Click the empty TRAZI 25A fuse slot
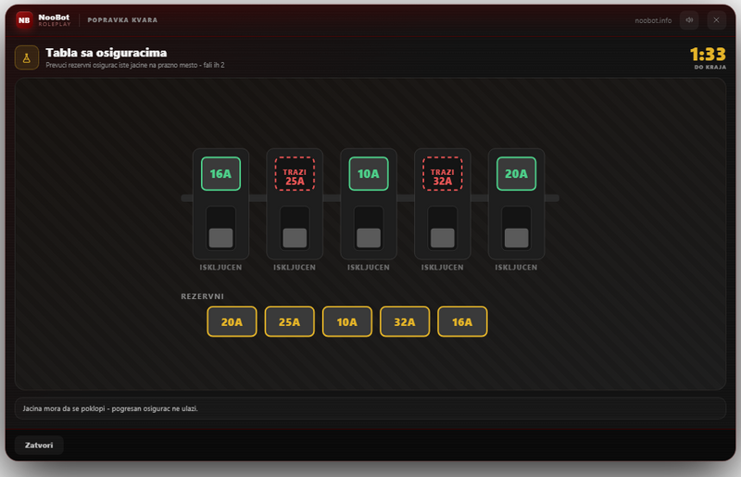741x477 pixels. [x=295, y=174]
